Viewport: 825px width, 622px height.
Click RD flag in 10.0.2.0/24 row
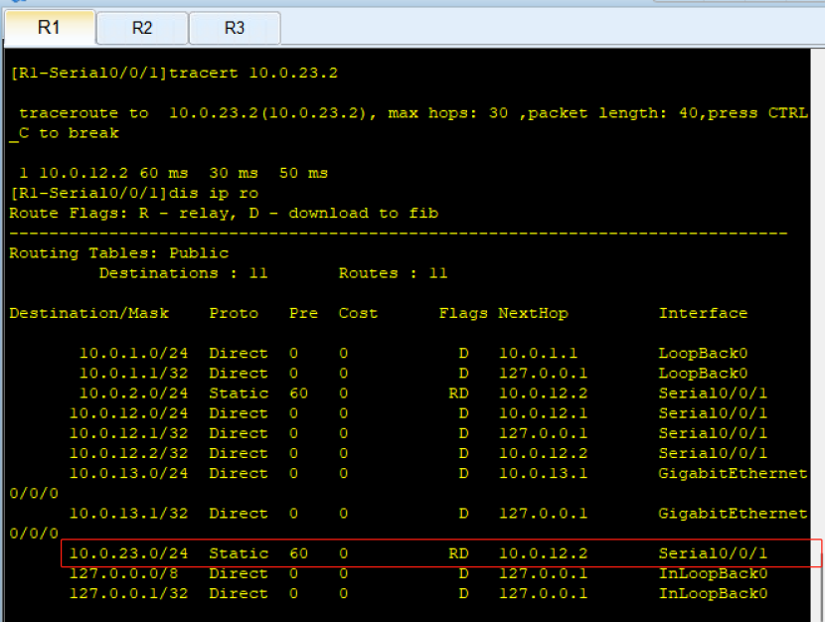(x=458, y=392)
